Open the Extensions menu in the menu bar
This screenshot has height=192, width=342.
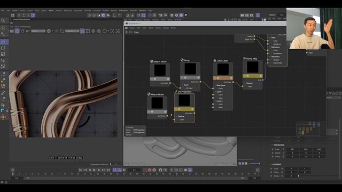click(x=123, y=11)
